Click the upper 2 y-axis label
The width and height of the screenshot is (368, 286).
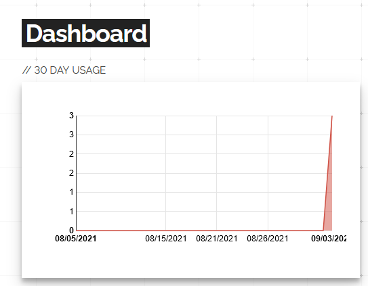[x=71, y=154]
